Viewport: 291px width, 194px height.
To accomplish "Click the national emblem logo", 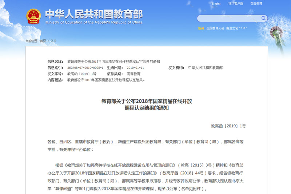I will coord(33,16).
